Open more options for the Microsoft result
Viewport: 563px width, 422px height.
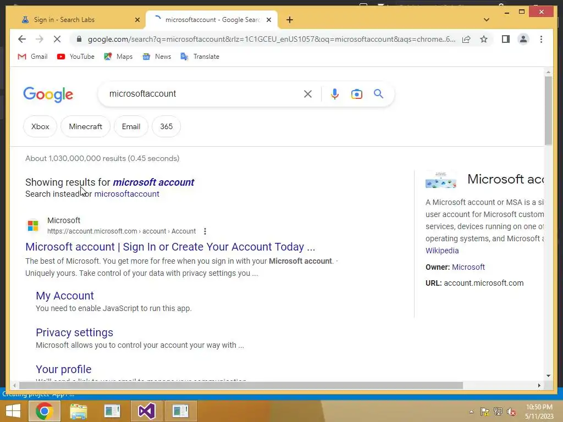click(x=205, y=231)
